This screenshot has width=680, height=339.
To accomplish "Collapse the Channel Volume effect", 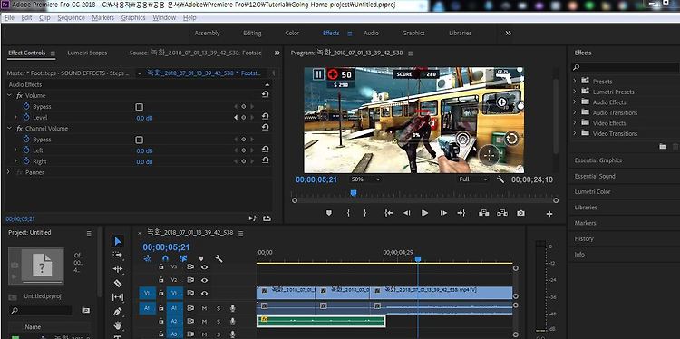I will tap(10, 129).
